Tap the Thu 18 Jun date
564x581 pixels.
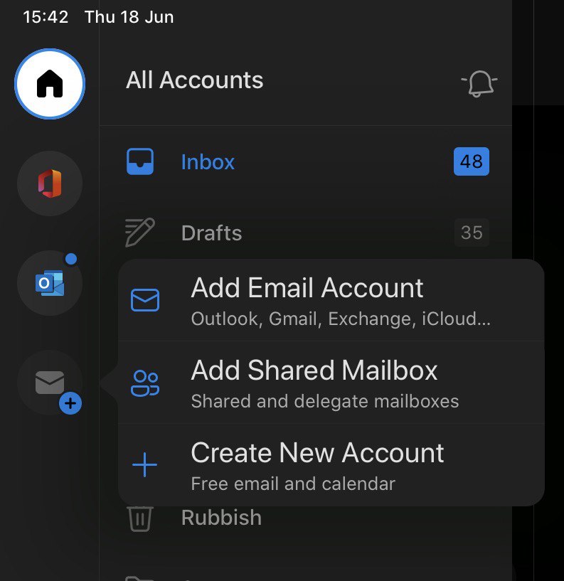(129, 17)
